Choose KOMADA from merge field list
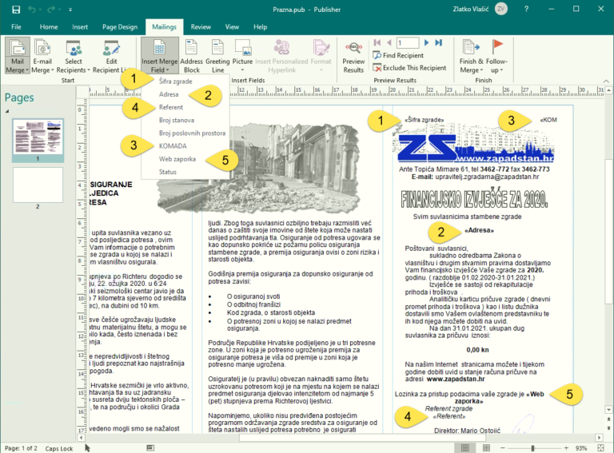Image resolution: width=614 pixels, height=453 pixels. click(x=173, y=146)
